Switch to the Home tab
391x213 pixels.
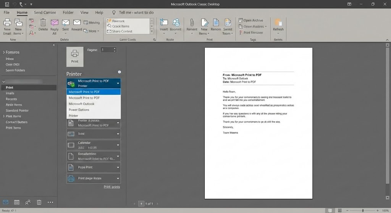tap(22, 13)
